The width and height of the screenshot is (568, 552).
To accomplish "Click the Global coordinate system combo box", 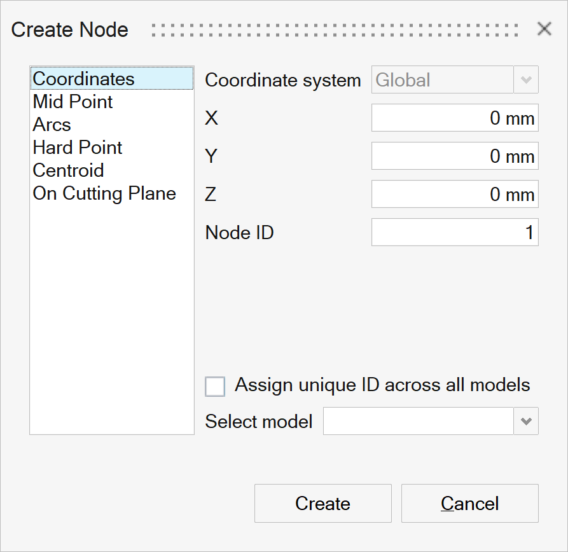I will (x=442, y=80).
